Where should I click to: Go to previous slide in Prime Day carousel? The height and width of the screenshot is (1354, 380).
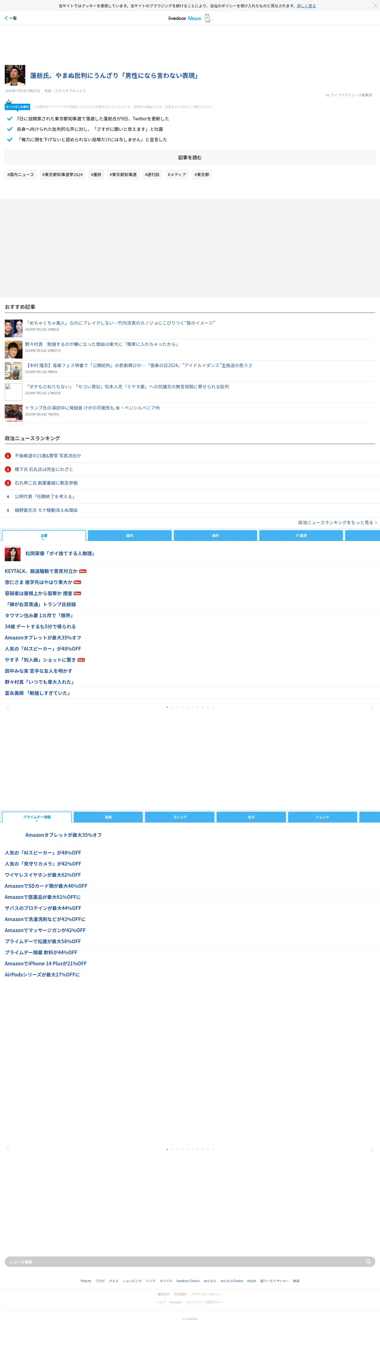[7, 1149]
